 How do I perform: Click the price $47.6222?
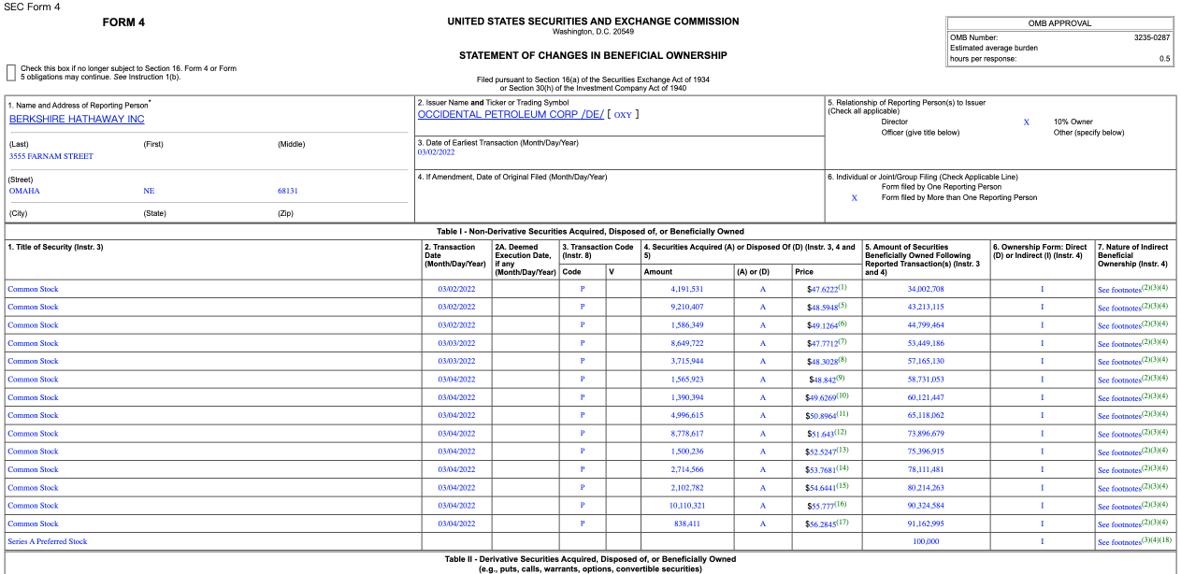[x=822, y=290]
